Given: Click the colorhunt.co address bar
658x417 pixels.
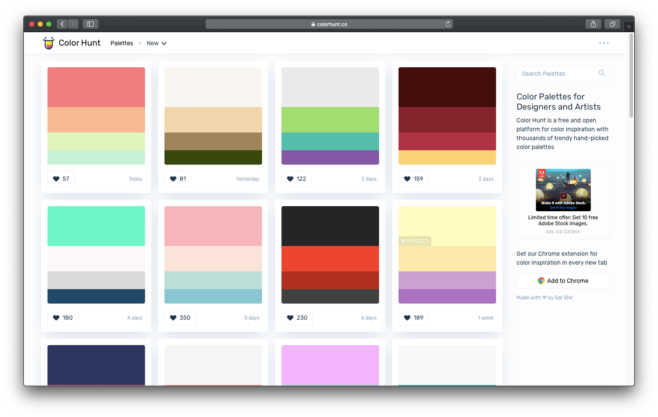Looking at the screenshot, I should coord(329,24).
